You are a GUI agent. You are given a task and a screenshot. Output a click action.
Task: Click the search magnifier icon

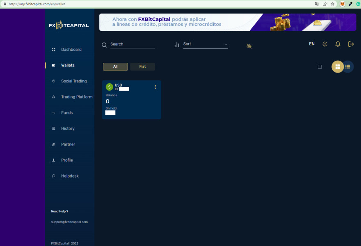(x=104, y=45)
